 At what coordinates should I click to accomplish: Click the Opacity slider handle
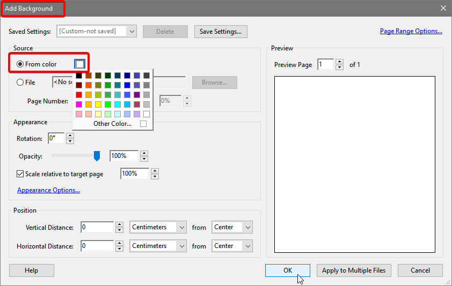tap(97, 156)
